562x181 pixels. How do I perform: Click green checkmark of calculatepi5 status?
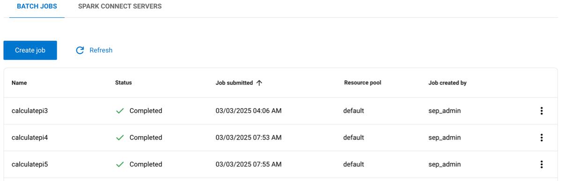coord(120,164)
